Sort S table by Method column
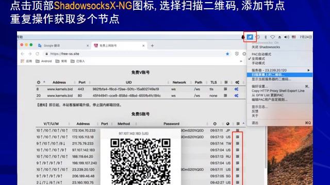The height and width of the screenshot is (185, 330). 124,124
